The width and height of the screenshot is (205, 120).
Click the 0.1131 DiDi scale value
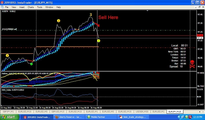tap(200, 90)
